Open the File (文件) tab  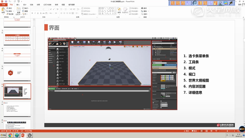pyautogui.click(x=3, y=5)
